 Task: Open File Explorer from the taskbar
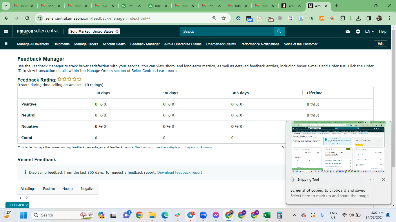tap(152, 215)
